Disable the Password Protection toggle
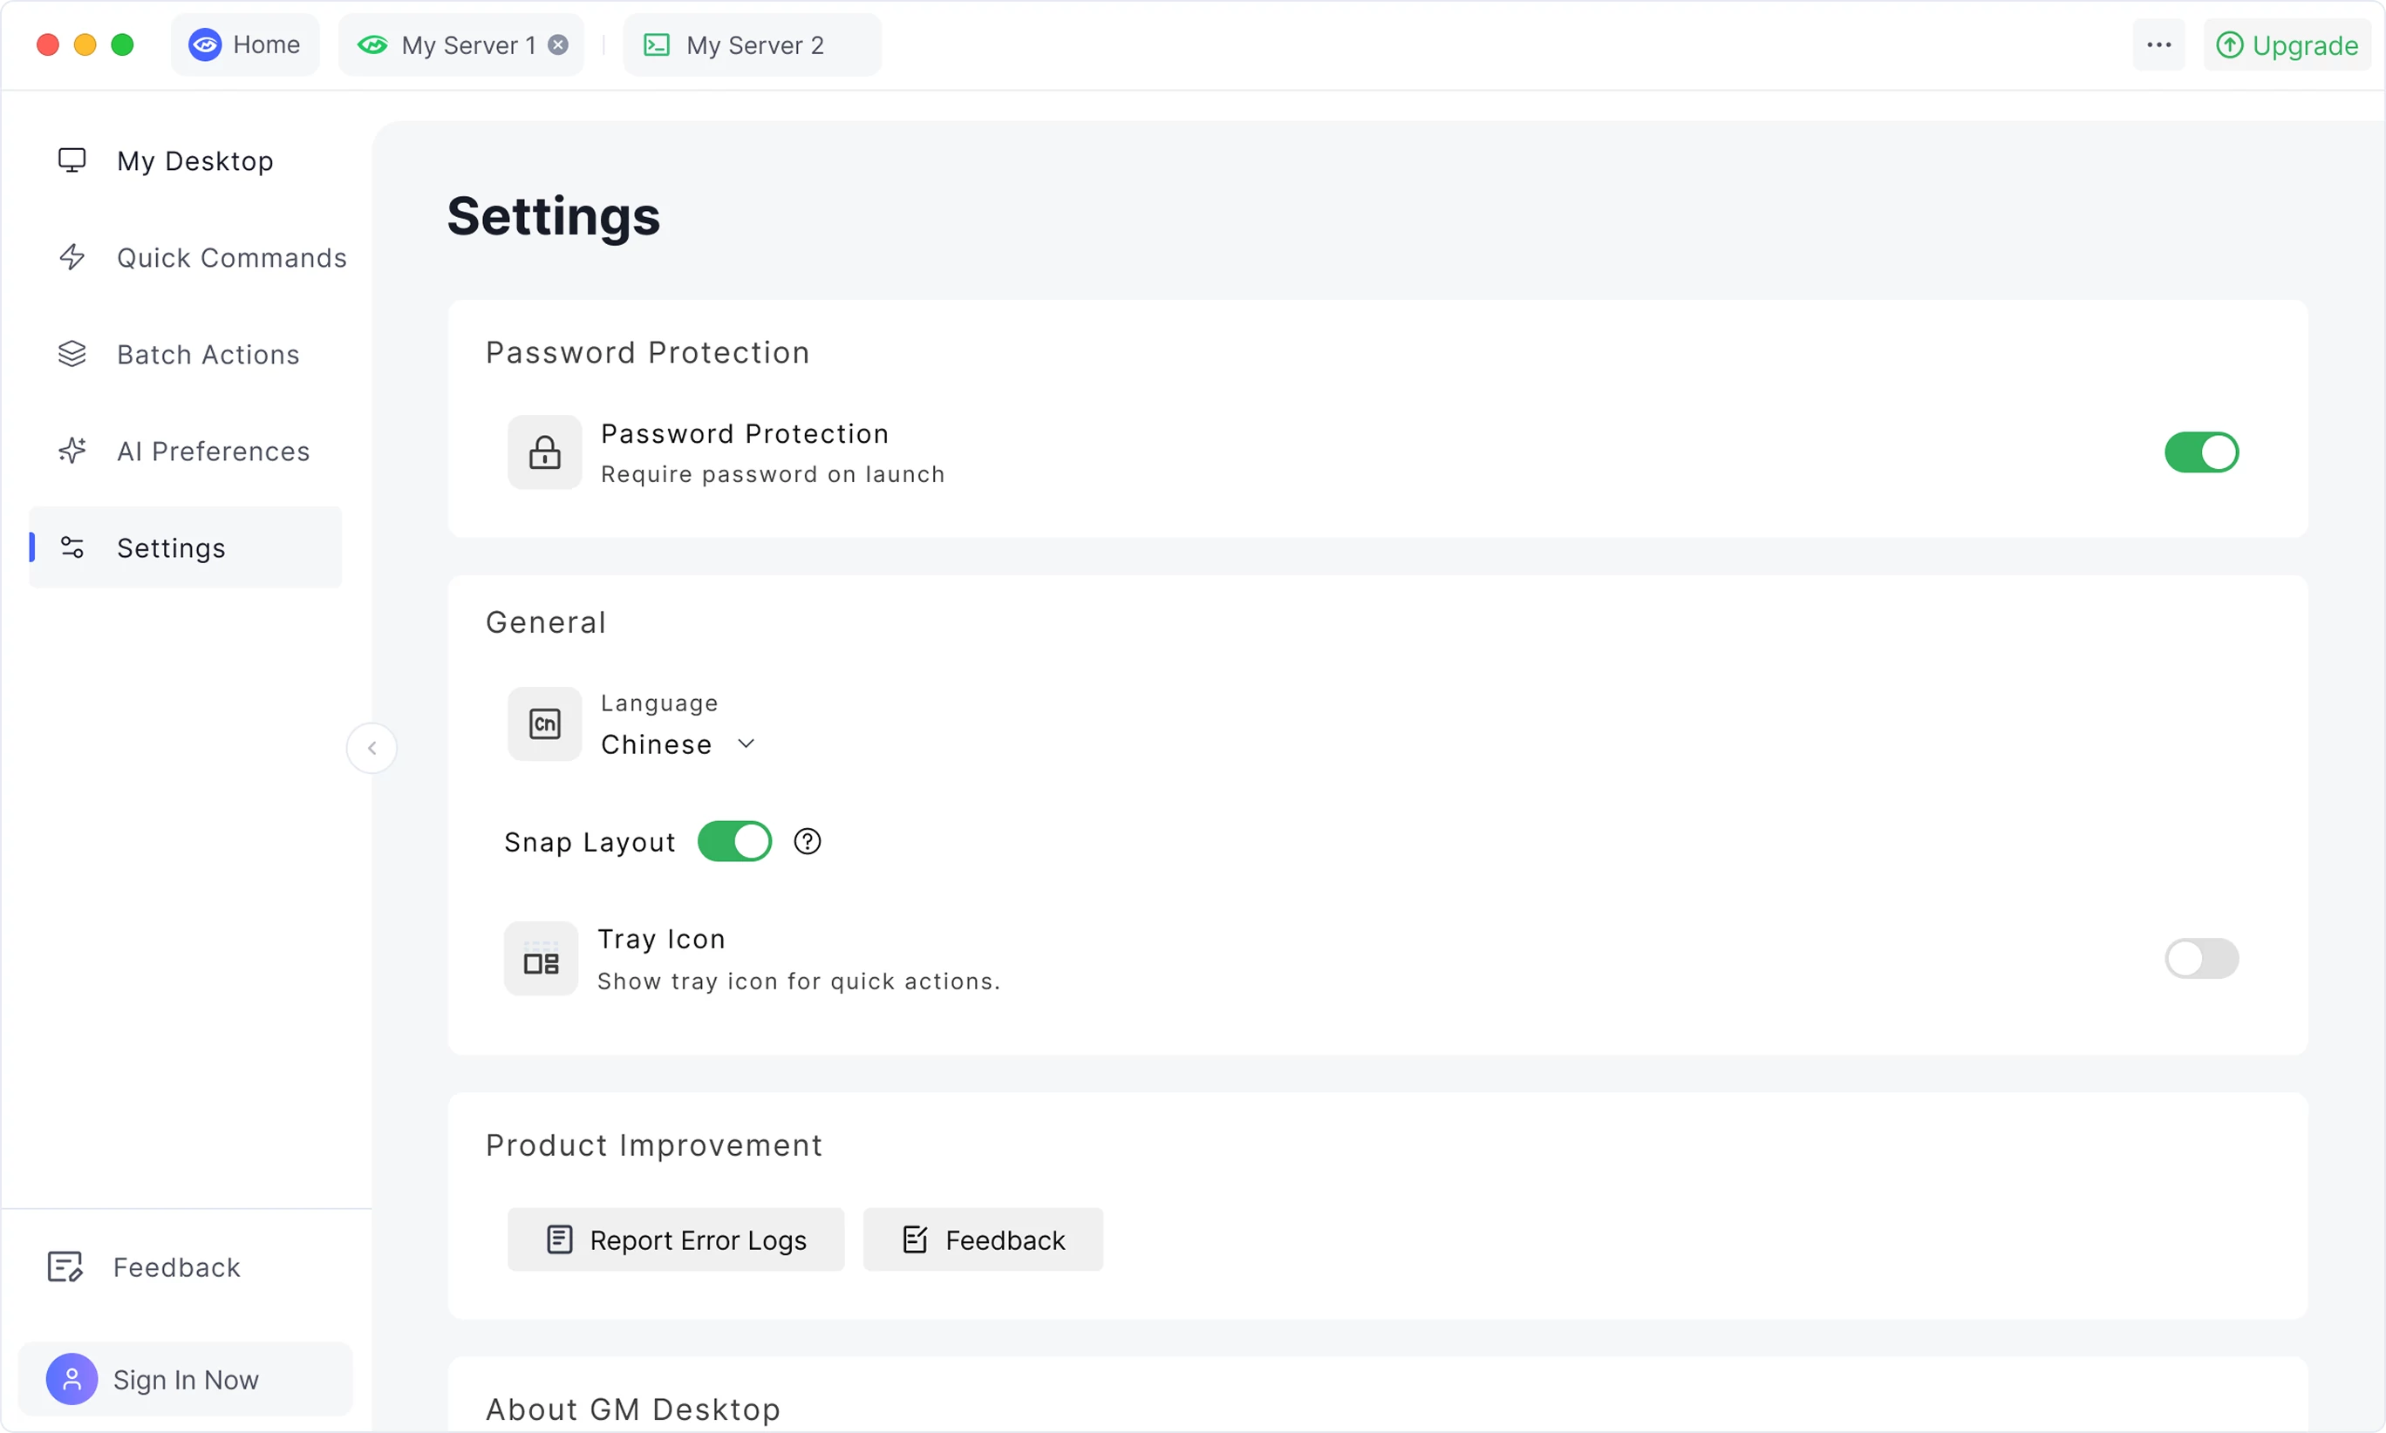The width and height of the screenshot is (2386, 1433). [2201, 452]
